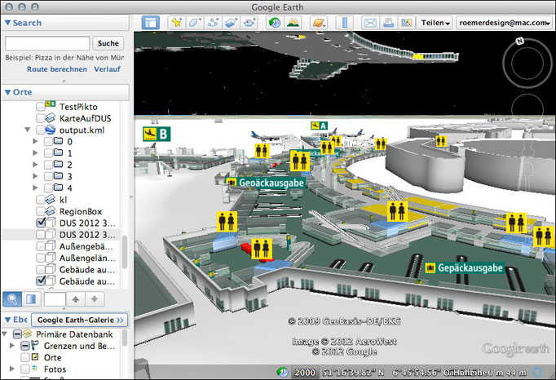556x380 pixels.
Task: Click the KarteAufDUS overlay icon
Action: [x=51, y=117]
